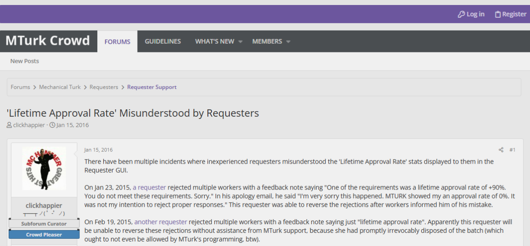Expand the What's New dropdown arrow
Viewport: 530px width, 246px height.
tap(240, 41)
